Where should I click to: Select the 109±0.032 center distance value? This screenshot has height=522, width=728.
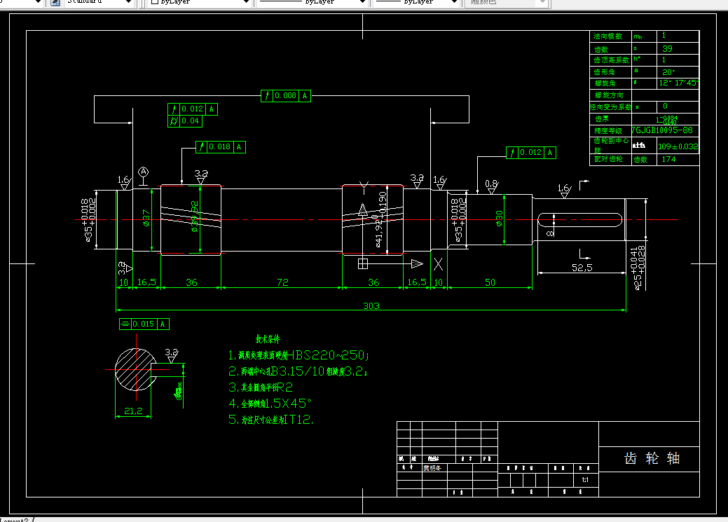[678, 146]
